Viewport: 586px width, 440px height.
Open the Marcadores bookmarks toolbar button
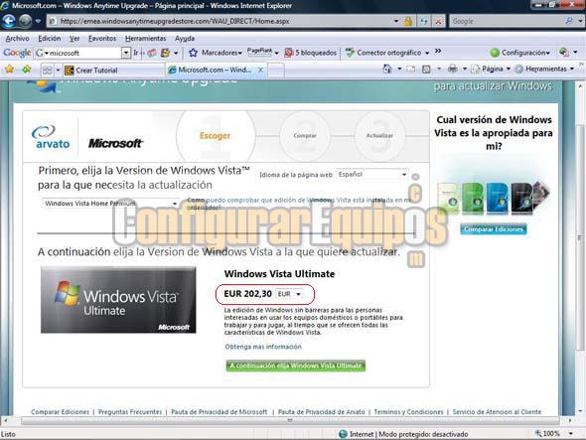216,53
